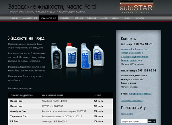Click the 'ER Ford' row label

14,121
